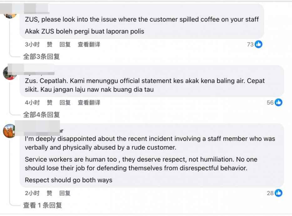The height and width of the screenshot is (216, 292).
Task: Click the blue like reaction on the top comment
Action: (259, 44)
